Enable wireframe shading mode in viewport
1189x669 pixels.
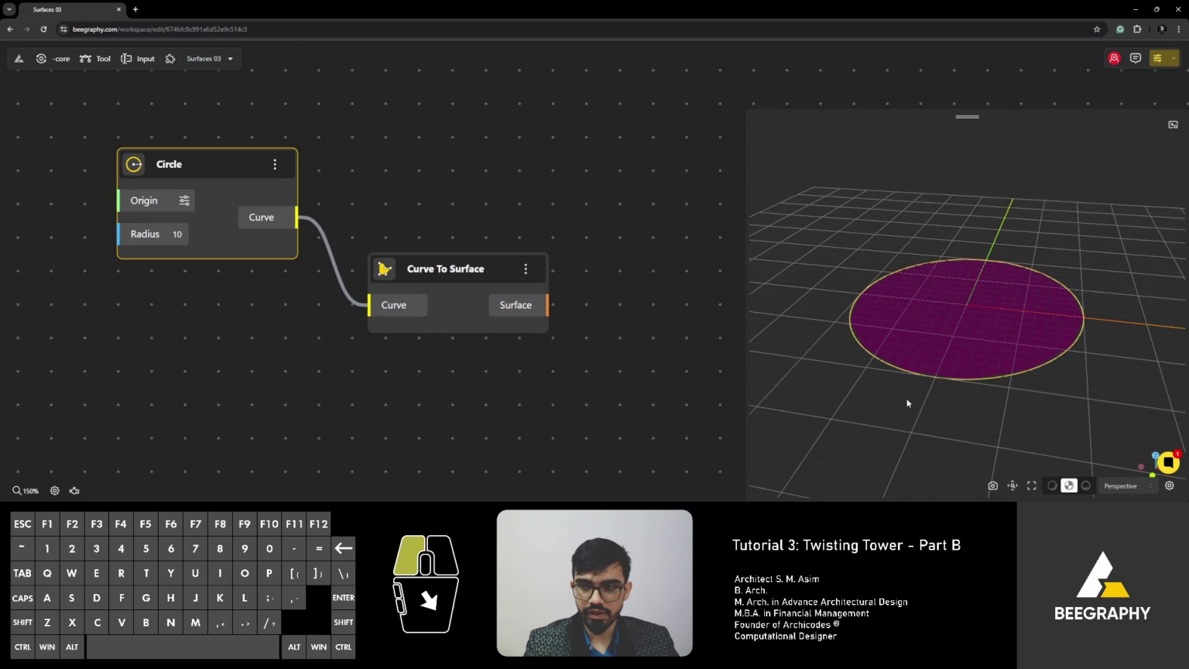1052,485
